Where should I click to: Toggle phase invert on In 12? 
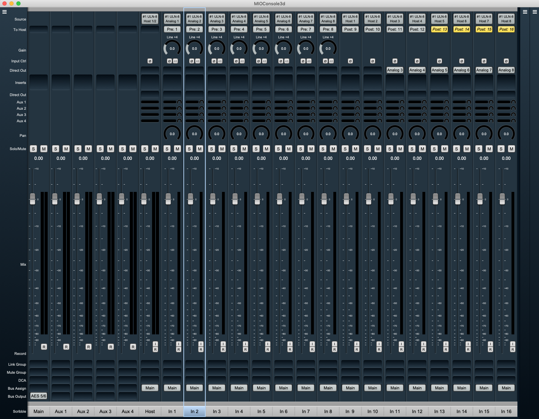pyautogui.click(x=417, y=61)
